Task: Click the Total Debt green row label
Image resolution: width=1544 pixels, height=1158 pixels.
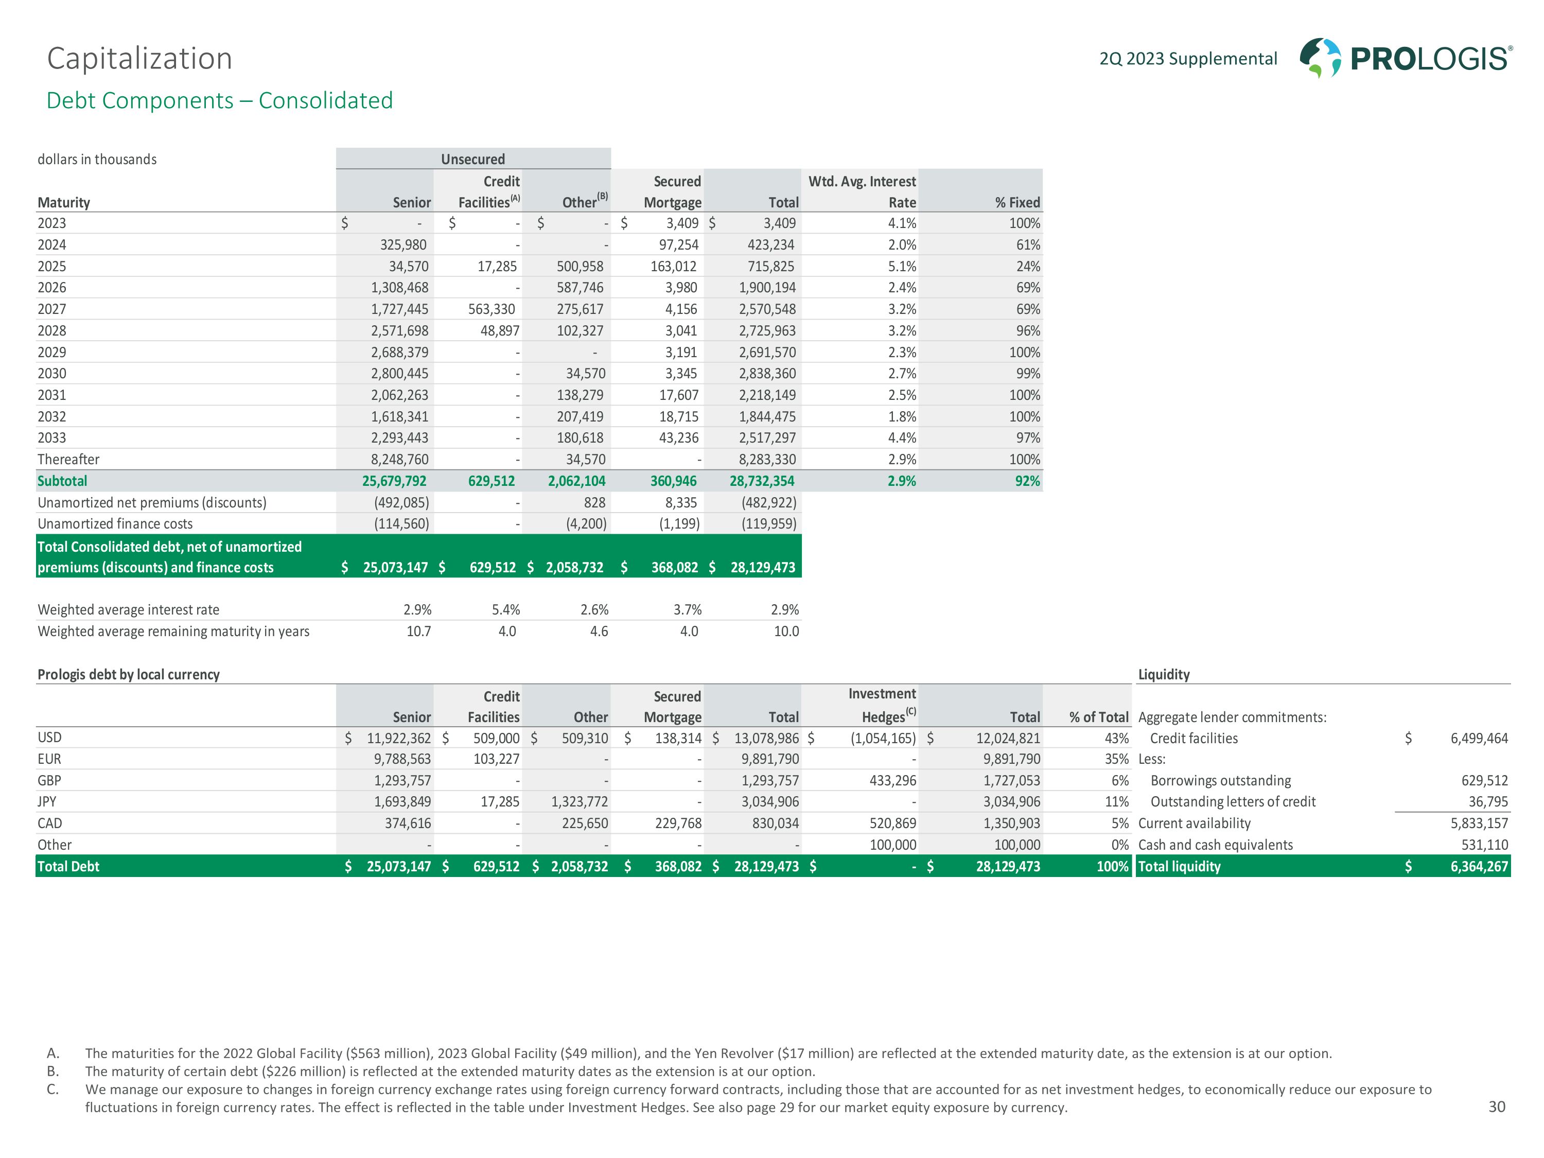Action: point(68,866)
